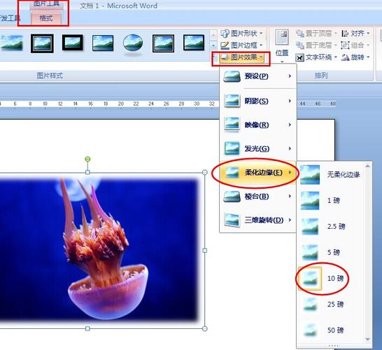Expand the 三维旋转(D) submenu
The width and height of the screenshot is (382, 350).
257,220
